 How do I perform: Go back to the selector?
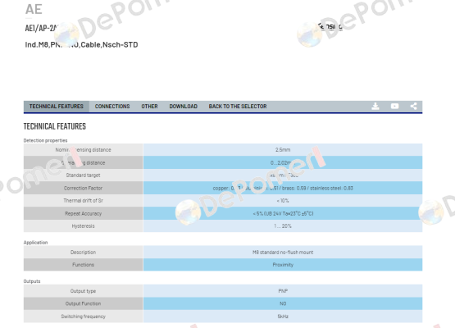coord(238,107)
